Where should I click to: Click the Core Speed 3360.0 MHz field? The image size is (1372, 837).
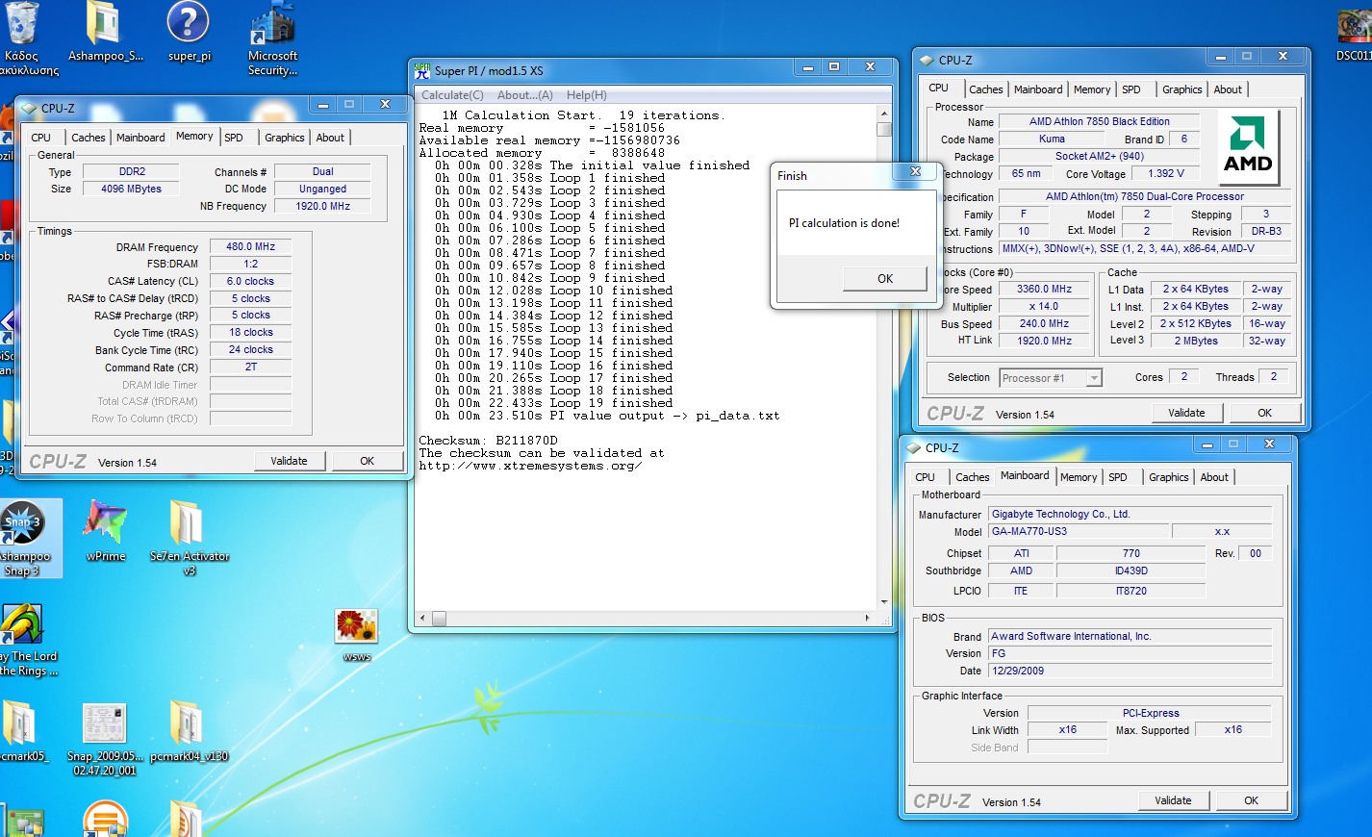[x=1045, y=289]
